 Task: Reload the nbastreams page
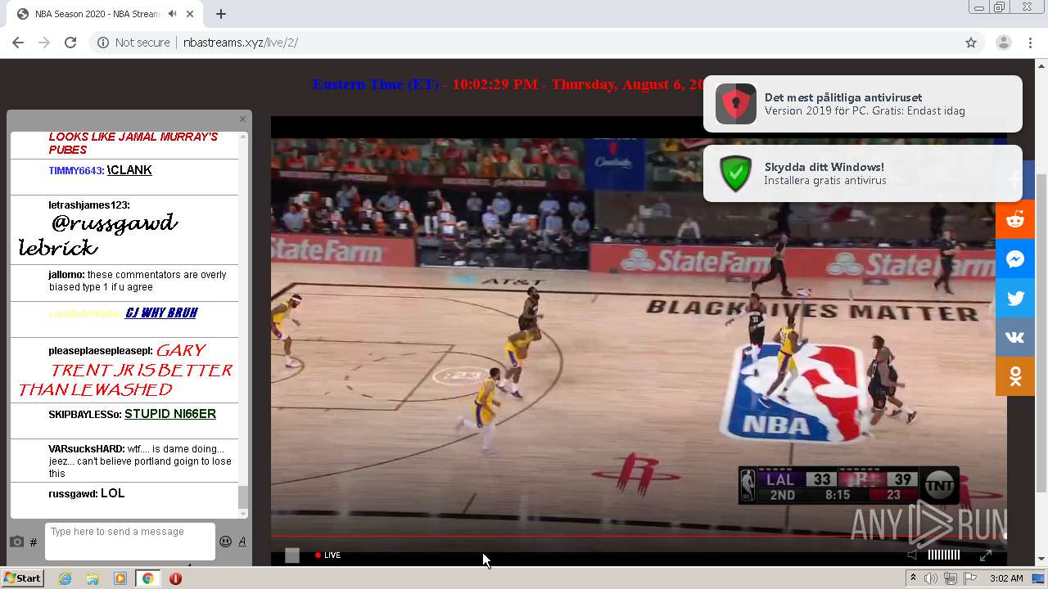[70, 43]
